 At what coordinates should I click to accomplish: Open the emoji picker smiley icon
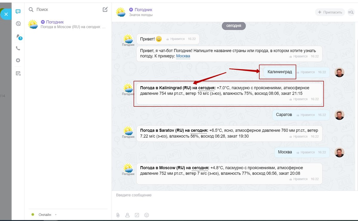pyautogui.click(x=146, y=215)
